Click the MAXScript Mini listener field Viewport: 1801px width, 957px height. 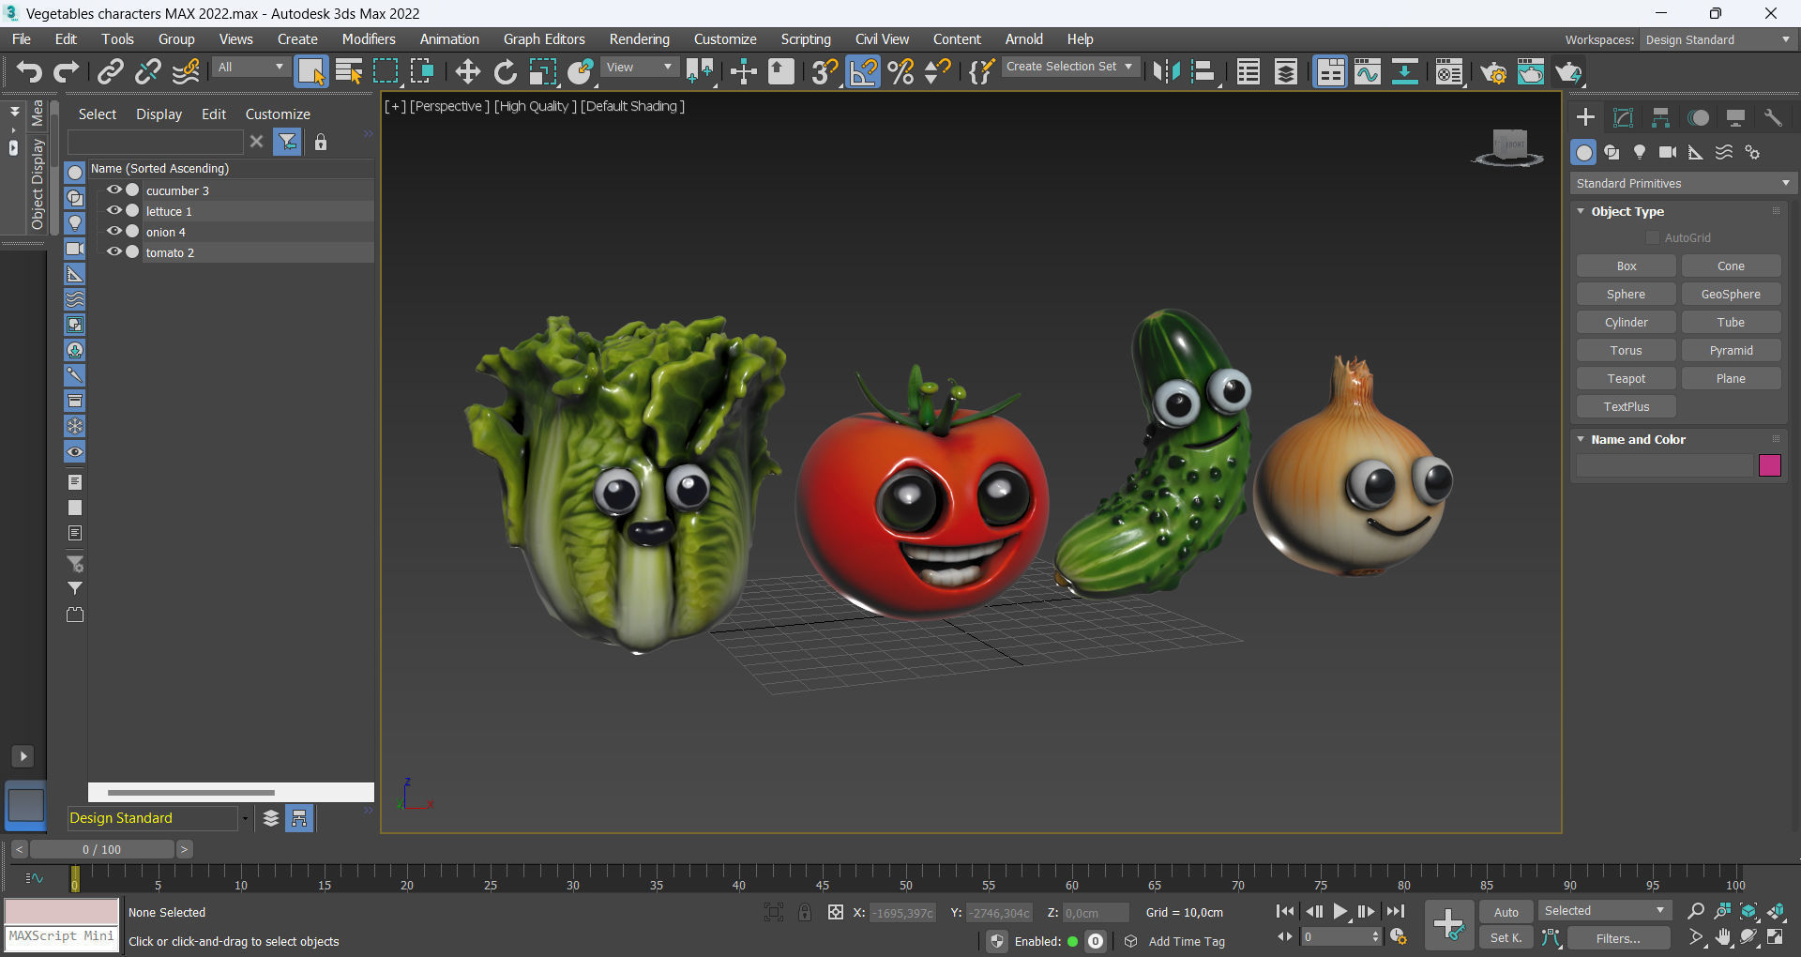pos(62,936)
